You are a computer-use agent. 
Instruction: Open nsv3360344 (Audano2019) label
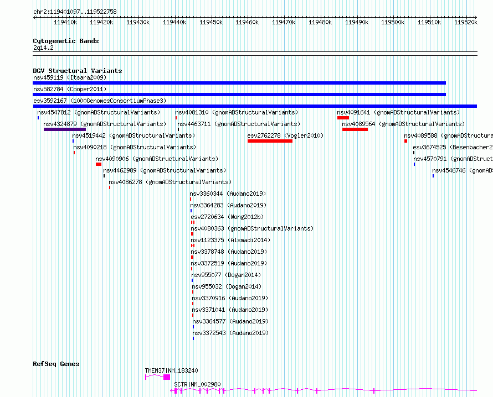pos(228,194)
